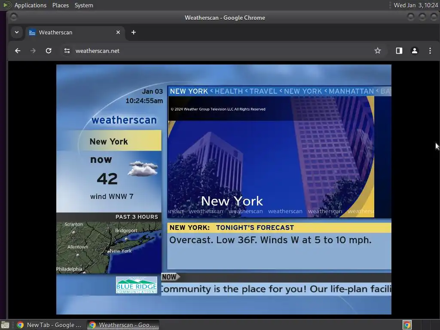Select the Weatherscan browser tab
The width and height of the screenshot is (440, 330).
point(75,32)
